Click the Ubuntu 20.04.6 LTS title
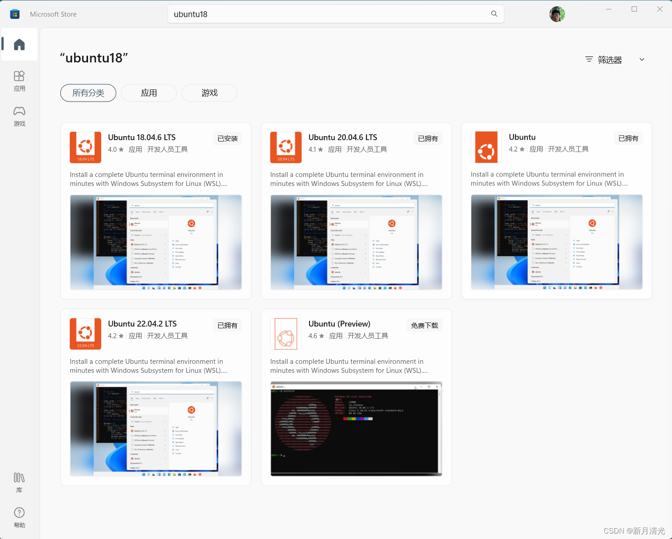The image size is (672, 539). pos(343,137)
